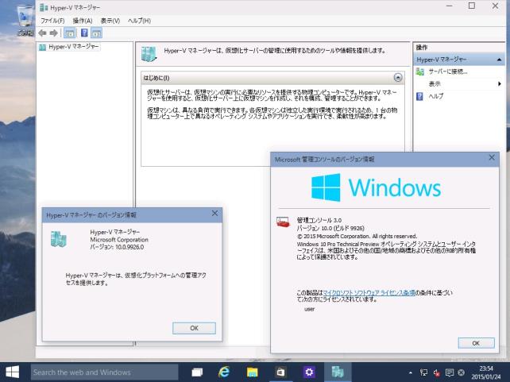Viewport: 510px width, 382px height.
Task: Click サーバーに接続... in the Actions pane
Action: click(x=447, y=71)
